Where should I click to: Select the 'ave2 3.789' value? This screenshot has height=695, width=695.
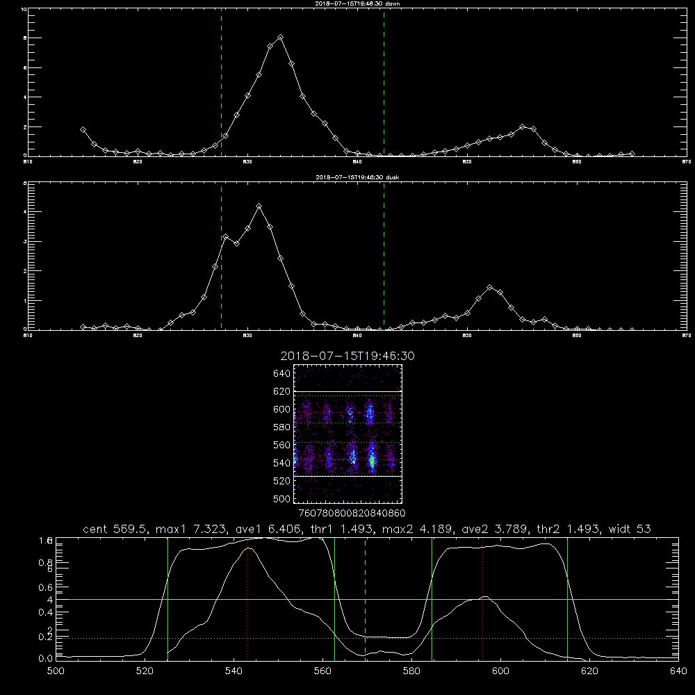[x=495, y=529]
